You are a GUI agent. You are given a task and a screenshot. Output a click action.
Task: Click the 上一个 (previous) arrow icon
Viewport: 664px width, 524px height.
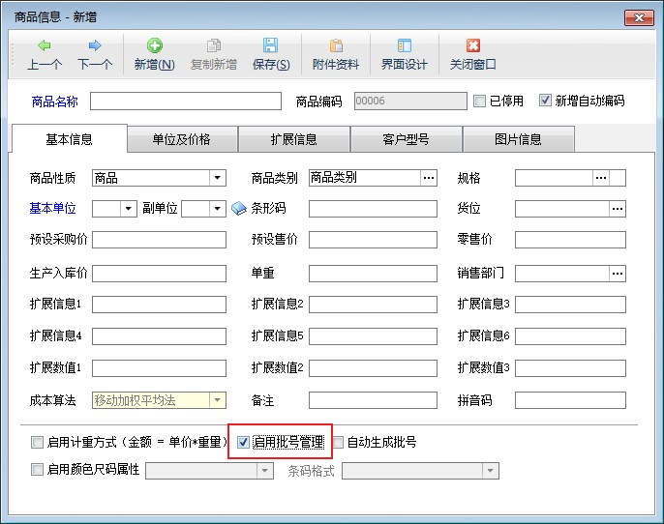(x=45, y=45)
